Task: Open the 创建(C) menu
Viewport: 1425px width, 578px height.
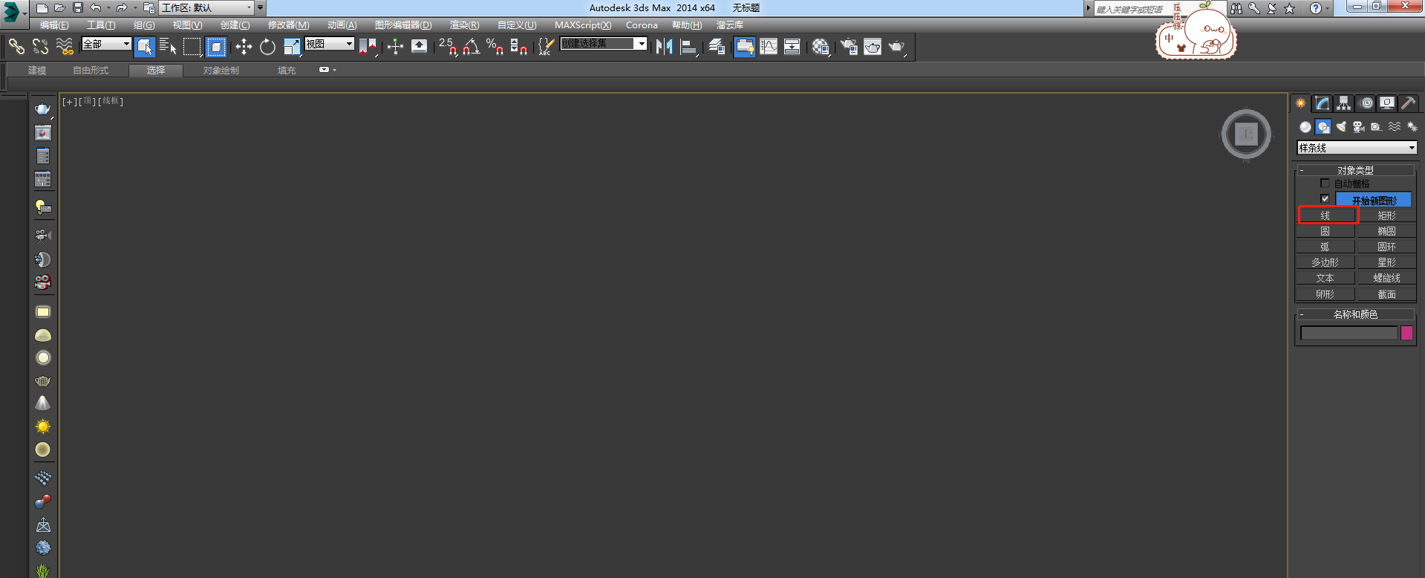Action: point(235,25)
